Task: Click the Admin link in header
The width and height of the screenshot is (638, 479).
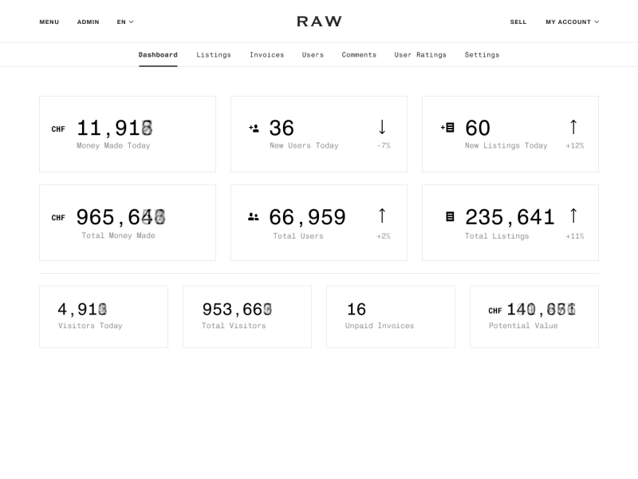Action: click(88, 22)
